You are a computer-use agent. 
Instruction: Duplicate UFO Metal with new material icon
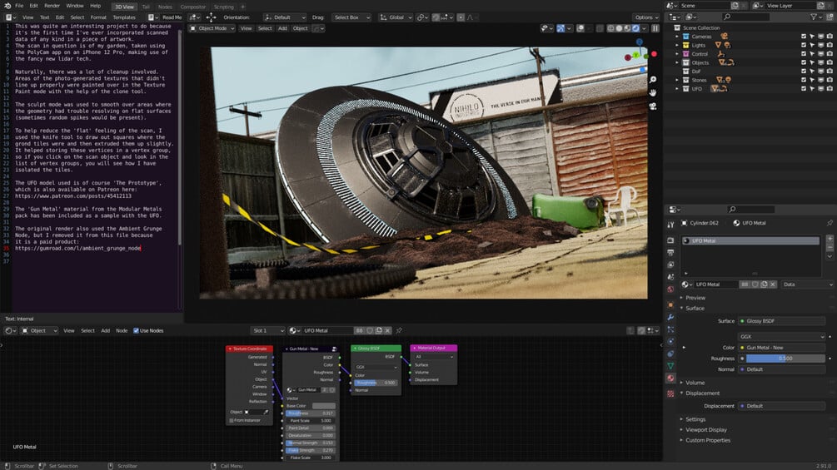764,284
